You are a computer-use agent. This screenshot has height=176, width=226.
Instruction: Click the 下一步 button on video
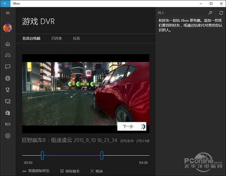[131, 127]
